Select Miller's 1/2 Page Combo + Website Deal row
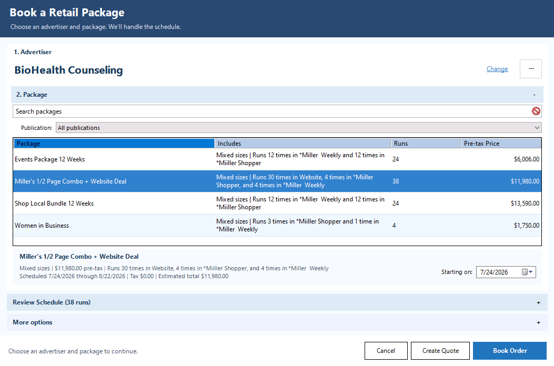The image size is (554, 366). pyautogui.click(x=277, y=181)
